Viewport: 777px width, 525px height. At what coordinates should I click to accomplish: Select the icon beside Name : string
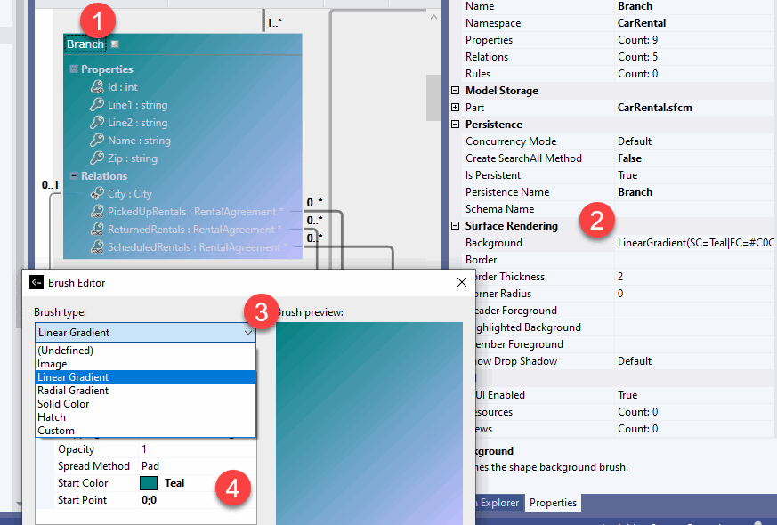(x=97, y=141)
